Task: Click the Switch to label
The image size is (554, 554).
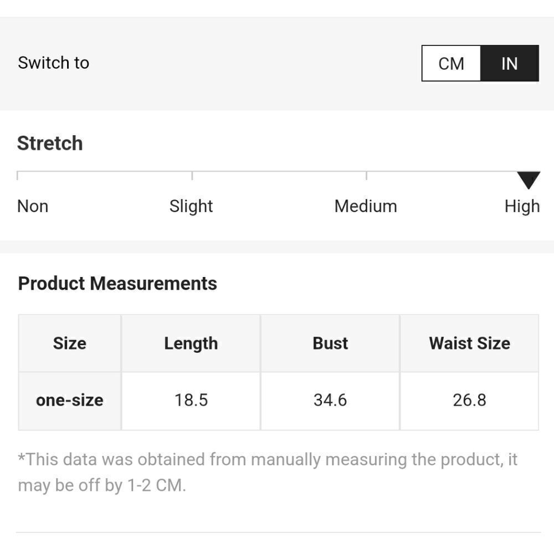Action: tap(53, 63)
